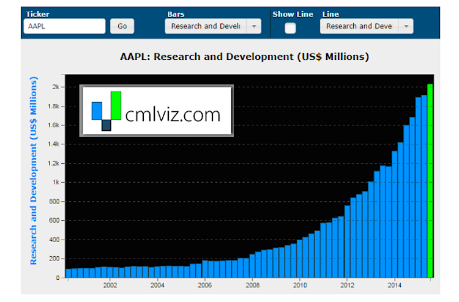
Task: Click the Go button
Action: (x=122, y=26)
